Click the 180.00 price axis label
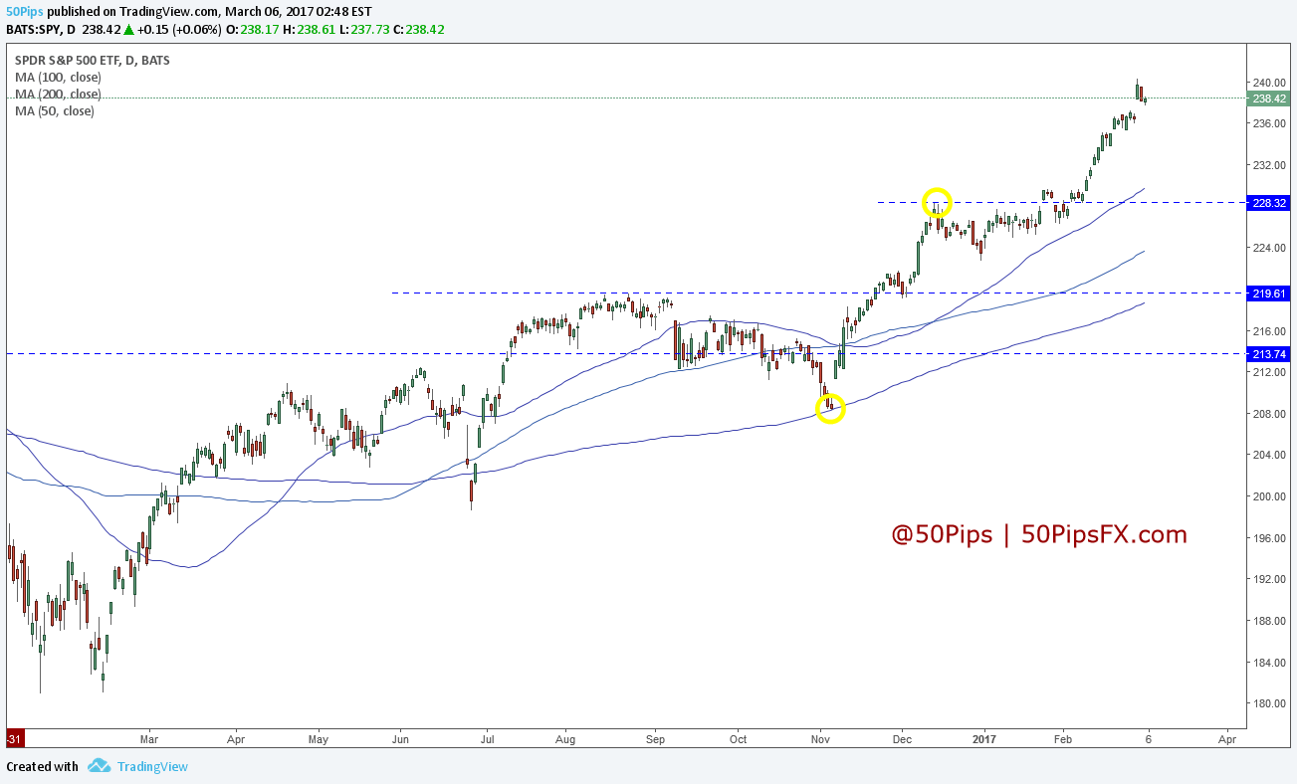The width and height of the screenshot is (1297, 784). tap(1269, 703)
